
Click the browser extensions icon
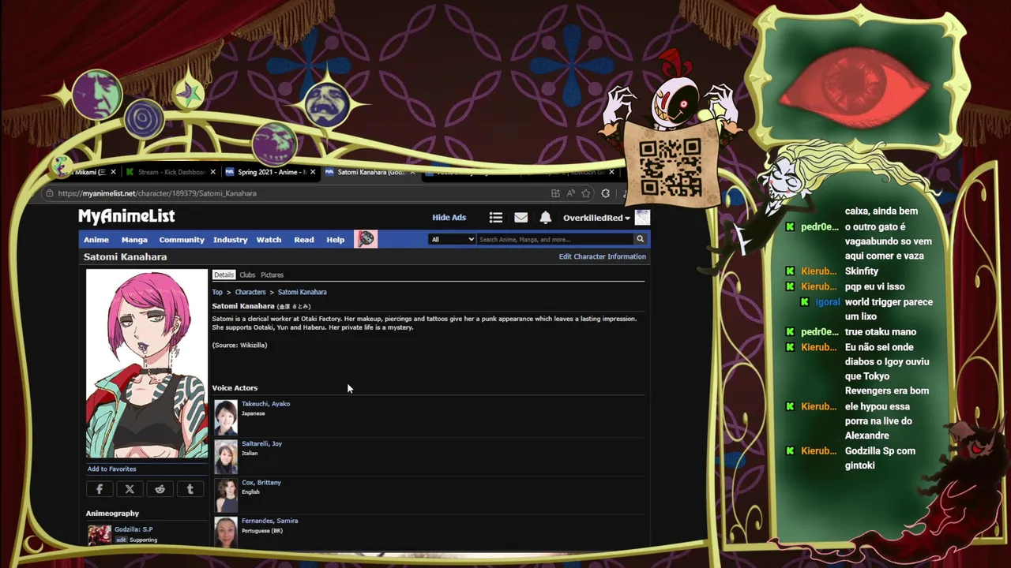(x=605, y=193)
